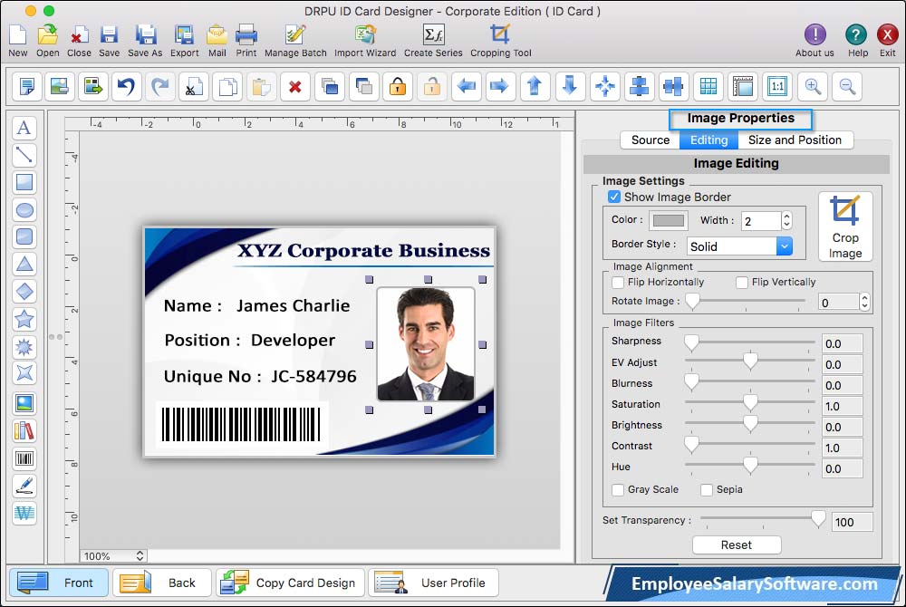
Task: Click the Set Transparency slider handle
Action: pyautogui.click(x=818, y=519)
